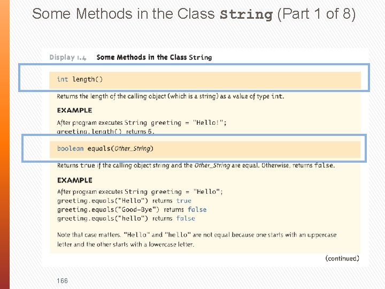Select the "Display 1.4" label

[68, 57]
